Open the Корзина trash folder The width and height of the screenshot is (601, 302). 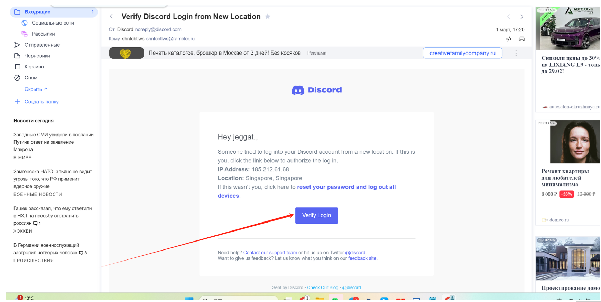(34, 67)
